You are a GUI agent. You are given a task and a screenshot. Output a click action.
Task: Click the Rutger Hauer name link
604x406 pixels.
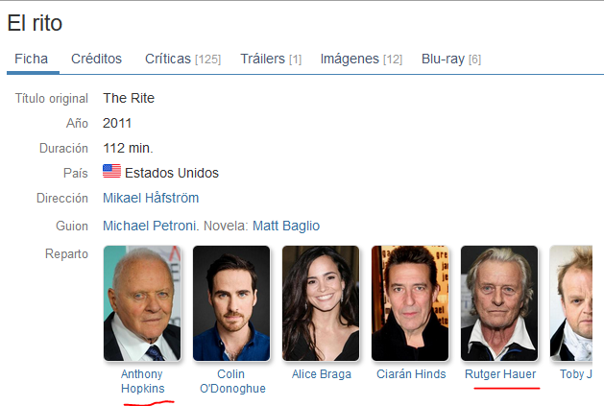click(x=499, y=374)
